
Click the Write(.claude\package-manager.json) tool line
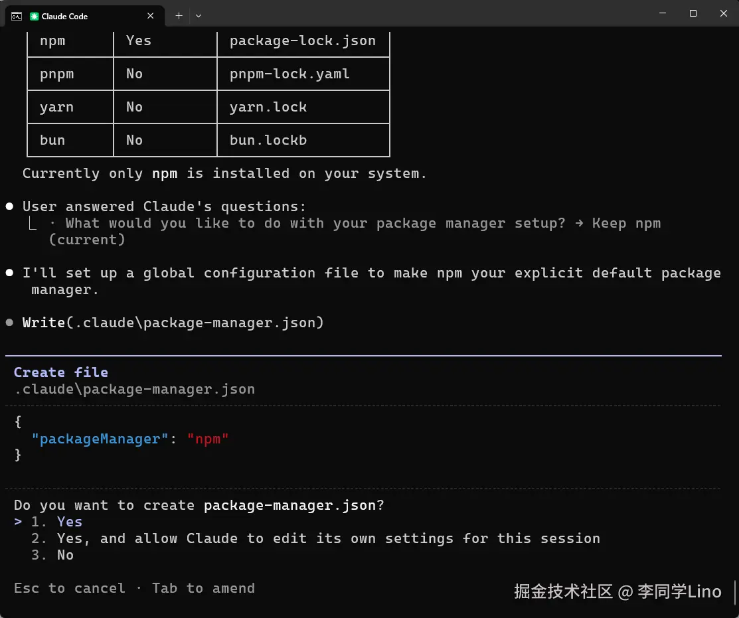point(173,323)
